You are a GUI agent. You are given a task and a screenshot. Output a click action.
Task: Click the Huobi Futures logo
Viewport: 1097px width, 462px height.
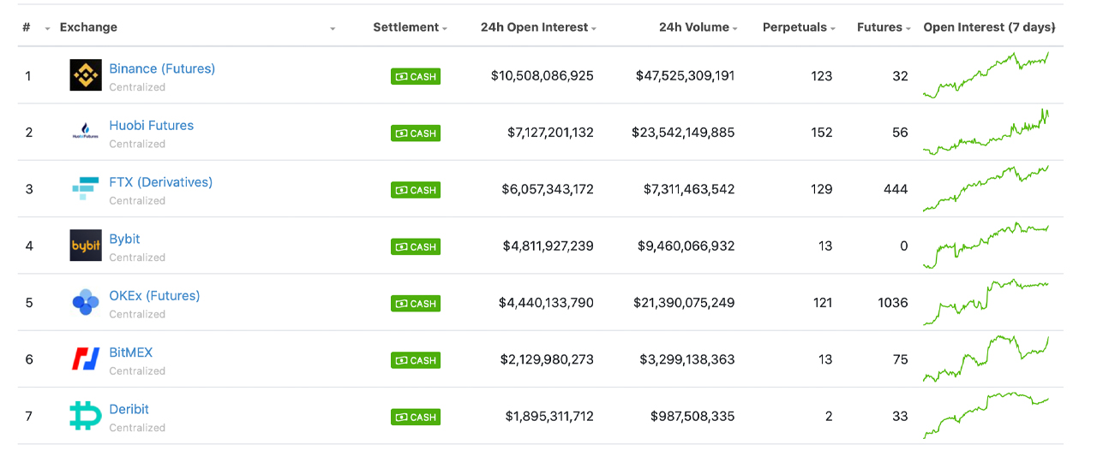coord(86,132)
